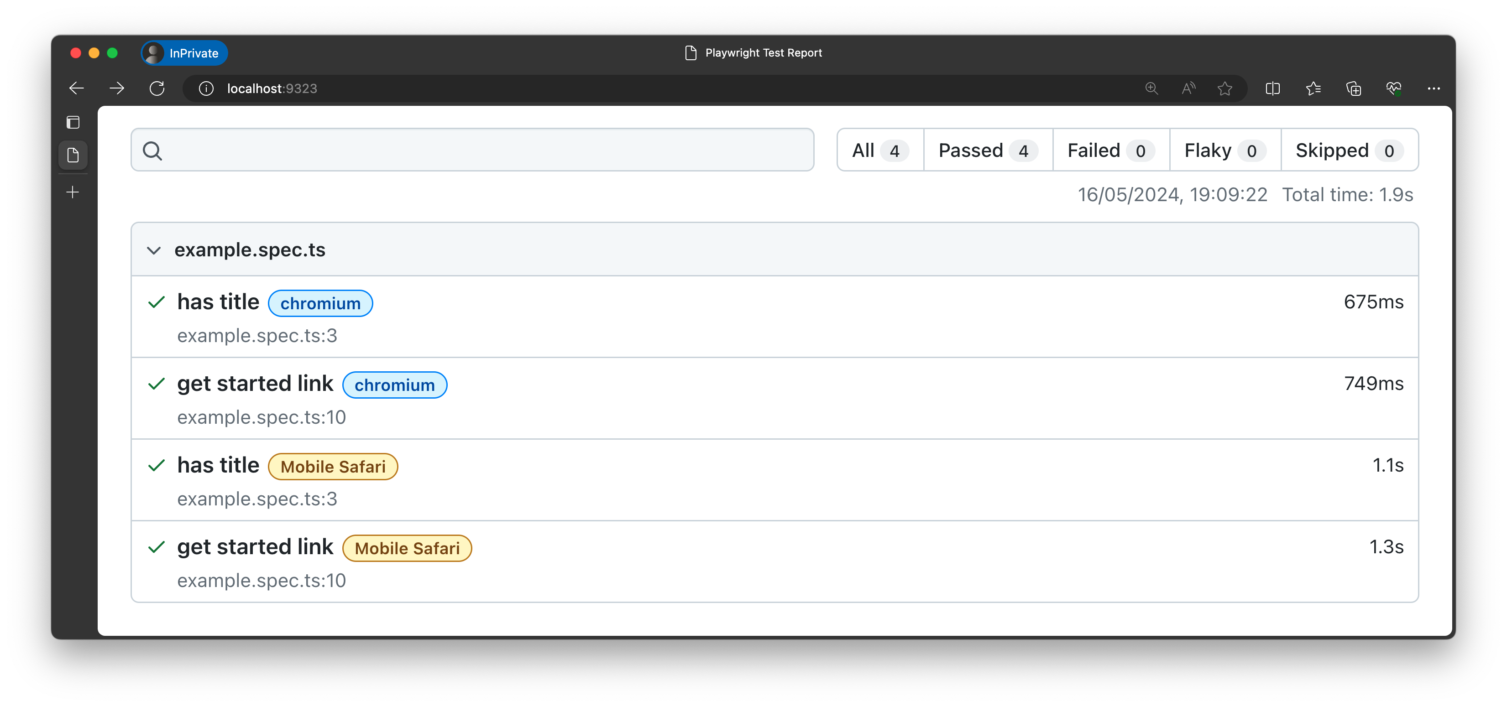Viewport: 1507px width, 707px height.
Task: Open Browser Essentials heart icon
Action: (1393, 88)
